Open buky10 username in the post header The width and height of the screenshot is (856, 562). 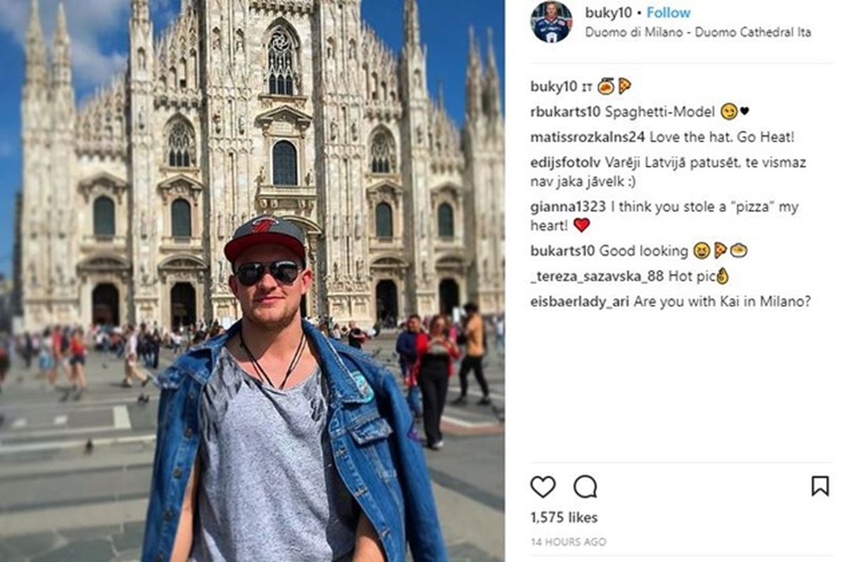pyautogui.click(x=608, y=13)
